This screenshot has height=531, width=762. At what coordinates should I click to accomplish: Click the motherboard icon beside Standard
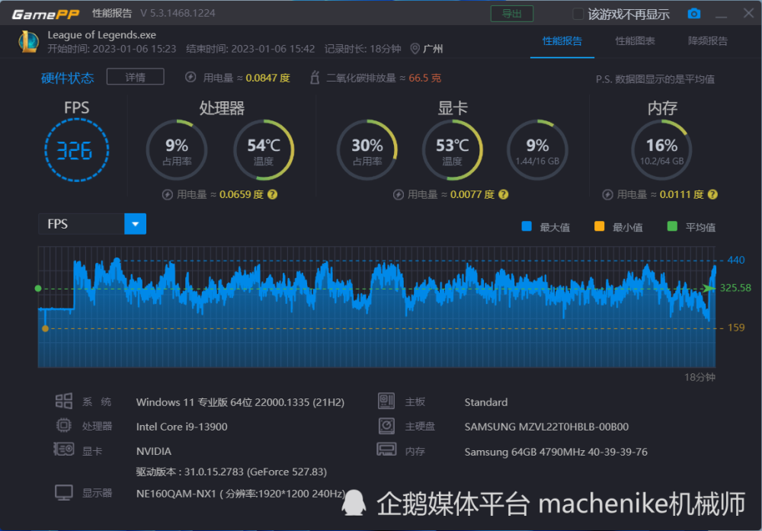pos(386,401)
